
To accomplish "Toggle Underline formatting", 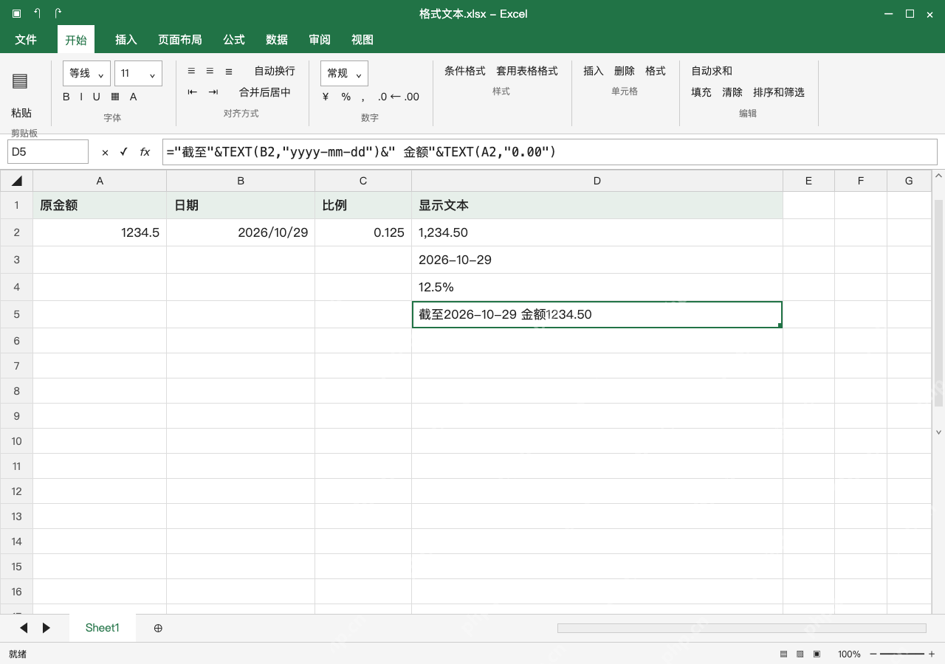I will [x=96, y=97].
